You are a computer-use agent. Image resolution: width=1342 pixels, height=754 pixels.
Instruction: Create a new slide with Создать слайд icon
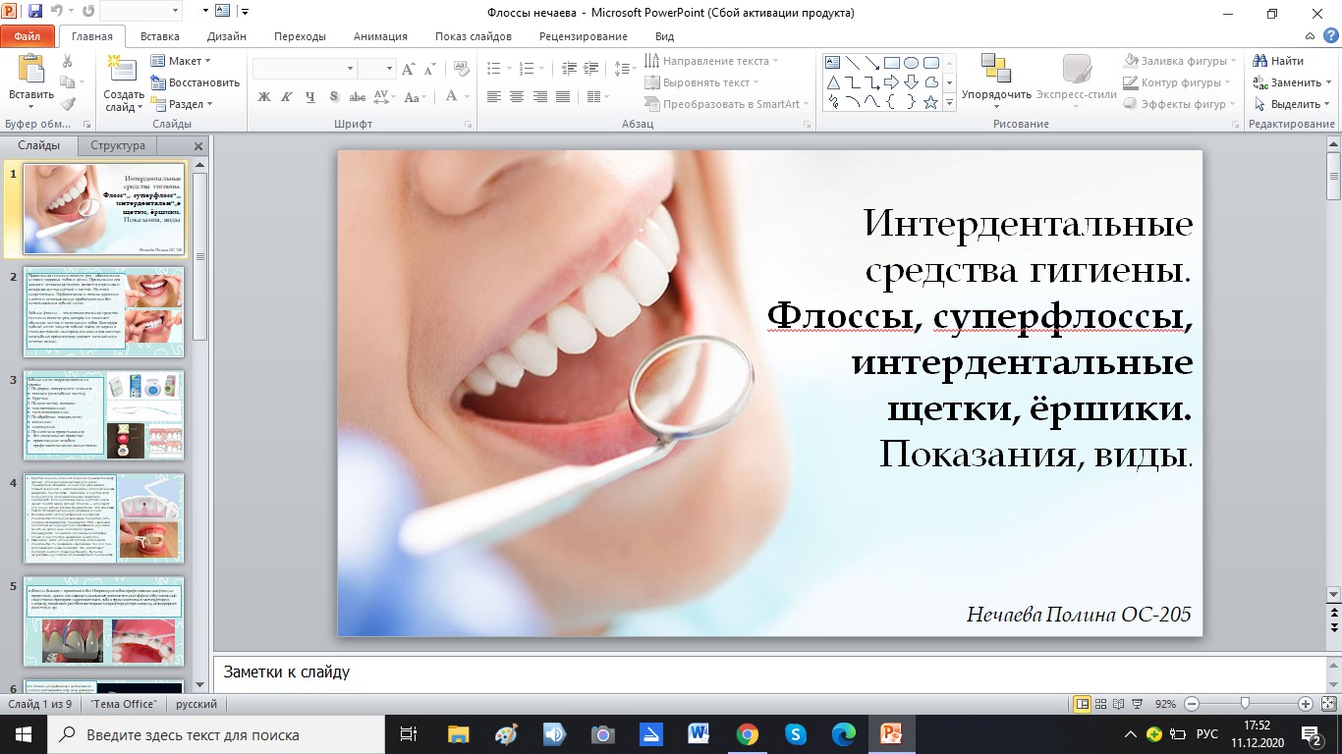tap(123, 71)
